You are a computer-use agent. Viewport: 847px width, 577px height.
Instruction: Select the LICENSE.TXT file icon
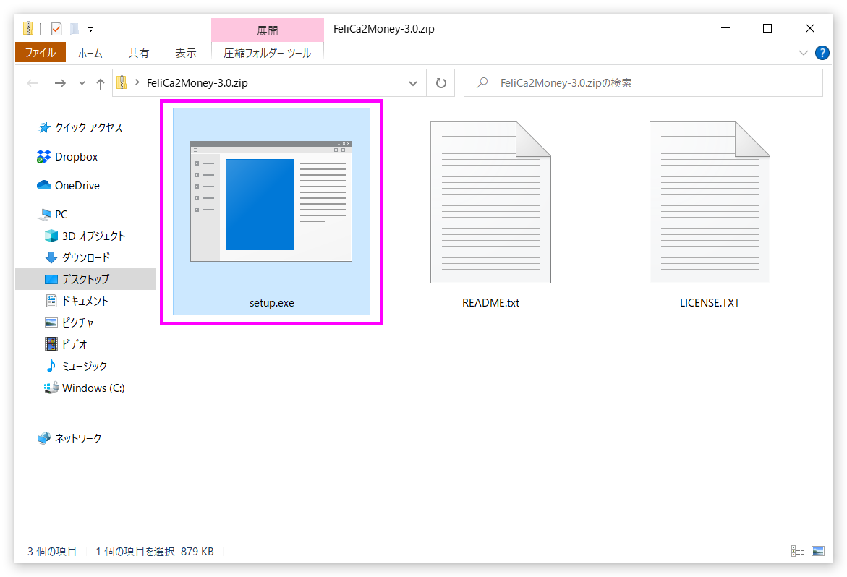point(709,203)
